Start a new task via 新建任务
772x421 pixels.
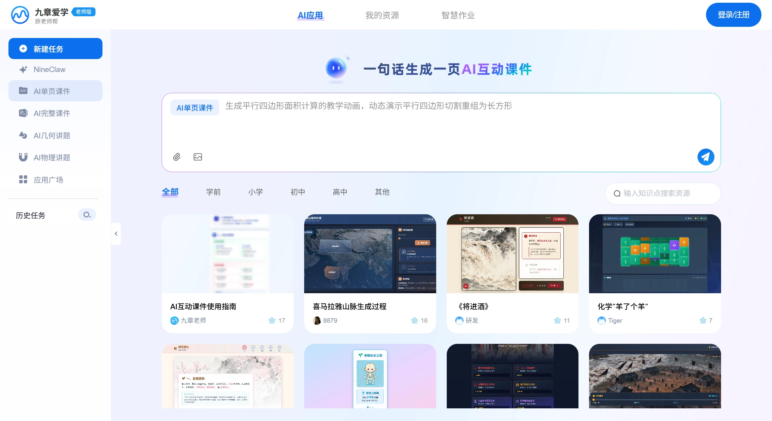coord(48,48)
